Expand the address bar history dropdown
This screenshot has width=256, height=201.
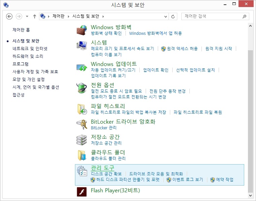click(166, 17)
